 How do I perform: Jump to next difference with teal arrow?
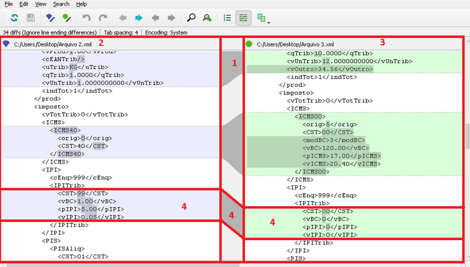tap(139, 18)
